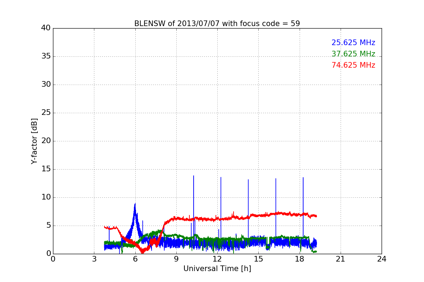Select the 25.625 MHz blue legend label
Screen dimensions: 424x282
pyautogui.click(x=353, y=43)
